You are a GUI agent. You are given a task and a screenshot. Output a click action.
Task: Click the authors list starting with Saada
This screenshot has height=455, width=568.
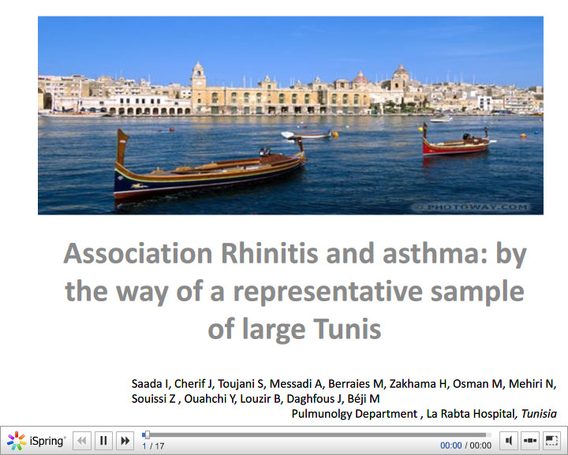(x=343, y=391)
